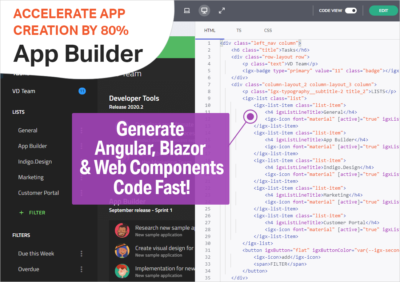Open the kebab menu for Indigo.Design list

pos(81,161)
